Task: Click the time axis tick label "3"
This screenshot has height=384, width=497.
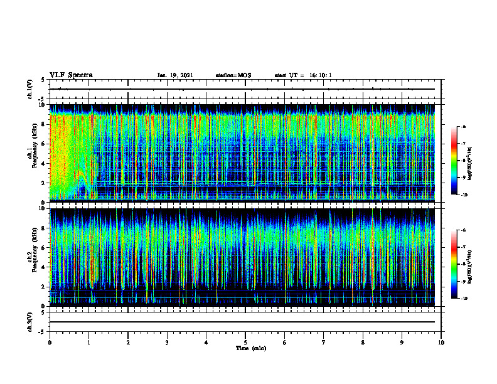Action: tap(167, 343)
